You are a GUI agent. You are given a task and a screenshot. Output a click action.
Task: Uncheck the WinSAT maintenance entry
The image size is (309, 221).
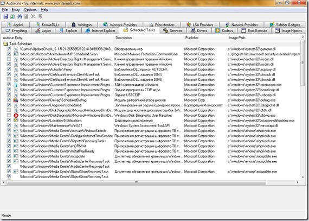coord(9,125)
